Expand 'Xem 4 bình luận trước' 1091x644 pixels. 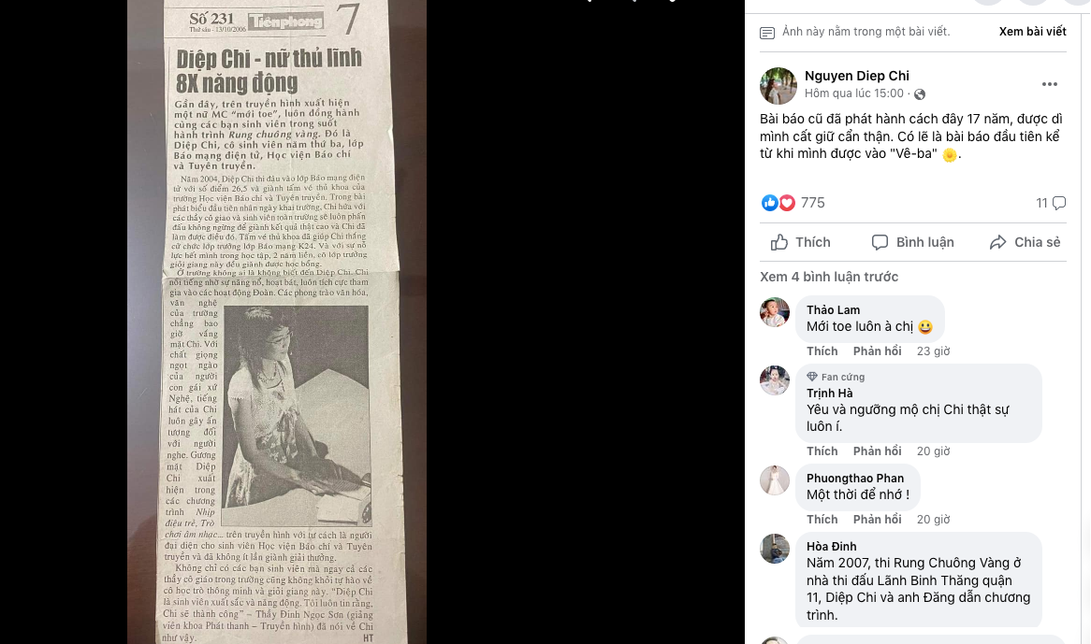[x=829, y=277]
